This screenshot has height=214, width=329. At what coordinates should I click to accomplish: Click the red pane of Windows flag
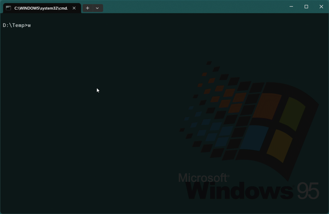tap(267, 106)
